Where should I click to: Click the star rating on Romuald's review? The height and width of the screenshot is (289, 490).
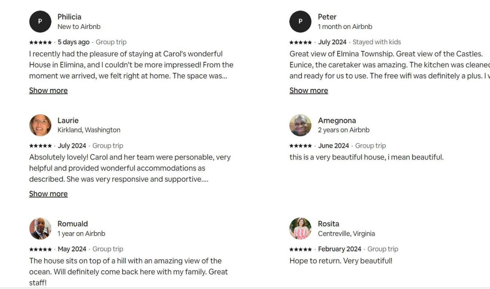[x=40, y=249]
